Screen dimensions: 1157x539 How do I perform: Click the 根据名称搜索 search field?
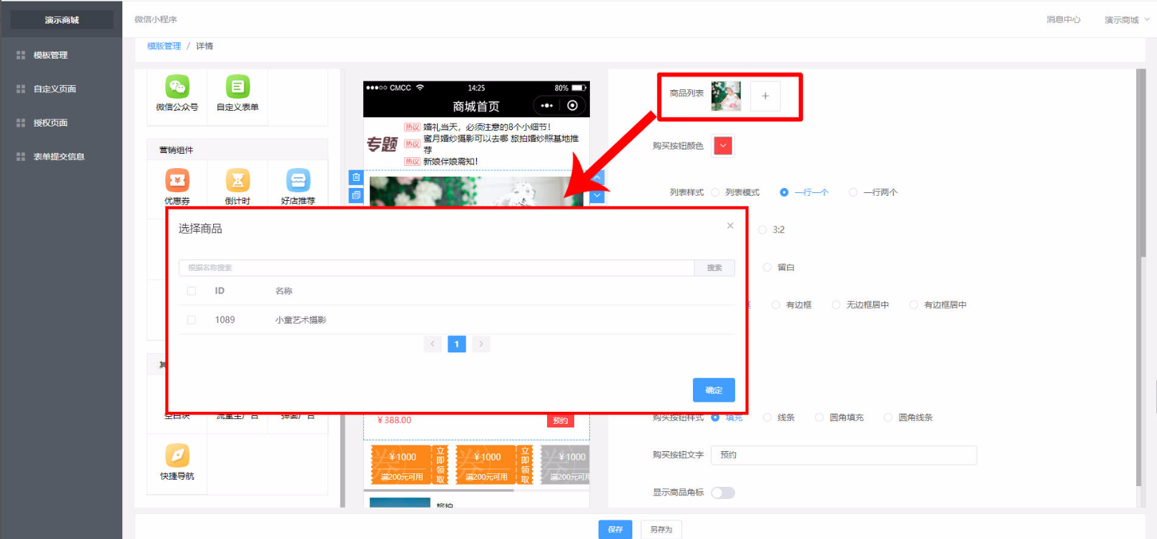click(x=436, y=268)
